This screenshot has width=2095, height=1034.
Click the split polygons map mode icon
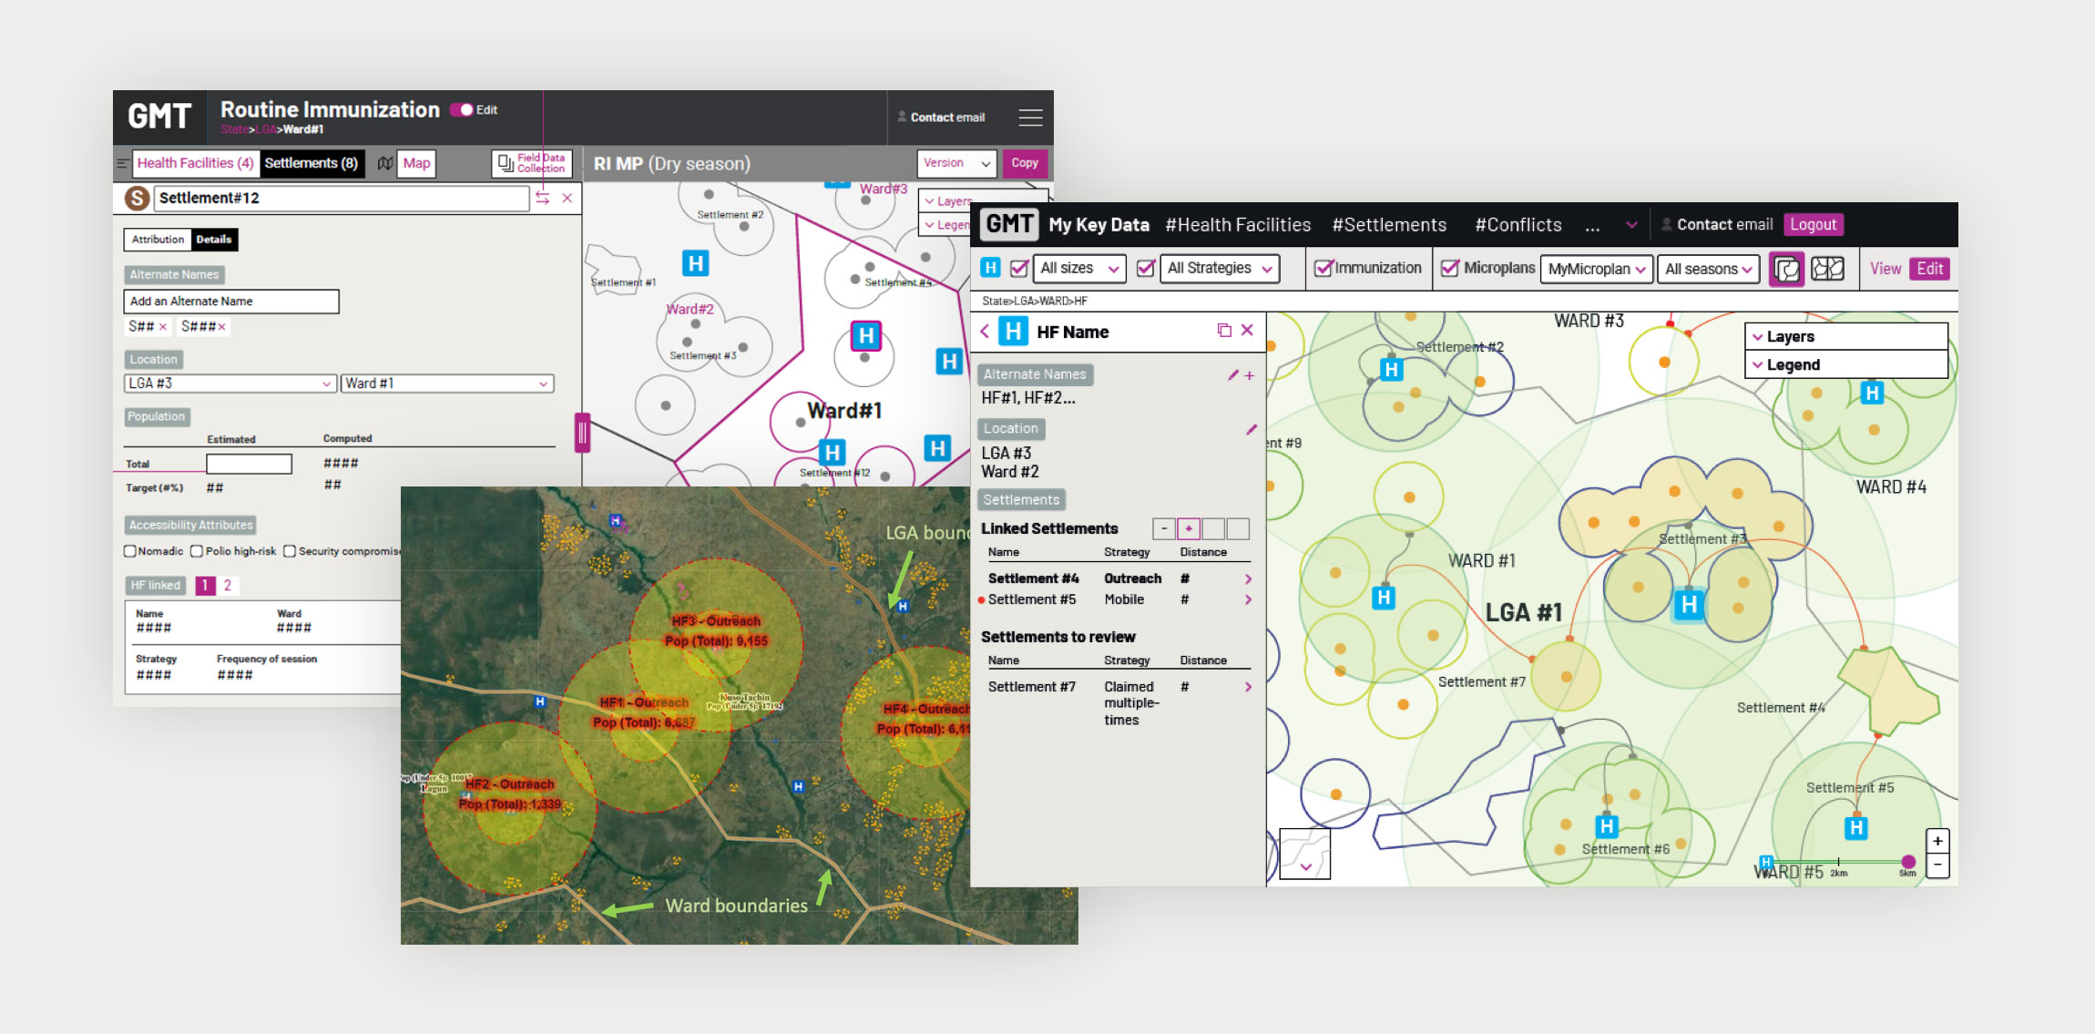pyautogui.click(x=1827, y=269)
